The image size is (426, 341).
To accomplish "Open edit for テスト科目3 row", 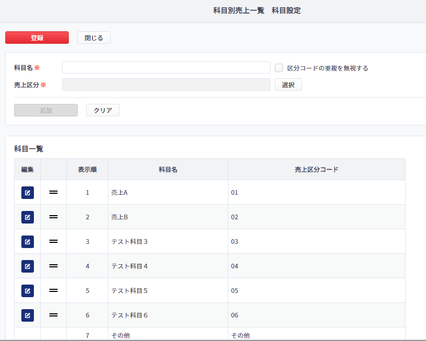I will click(x=28, y=242).
